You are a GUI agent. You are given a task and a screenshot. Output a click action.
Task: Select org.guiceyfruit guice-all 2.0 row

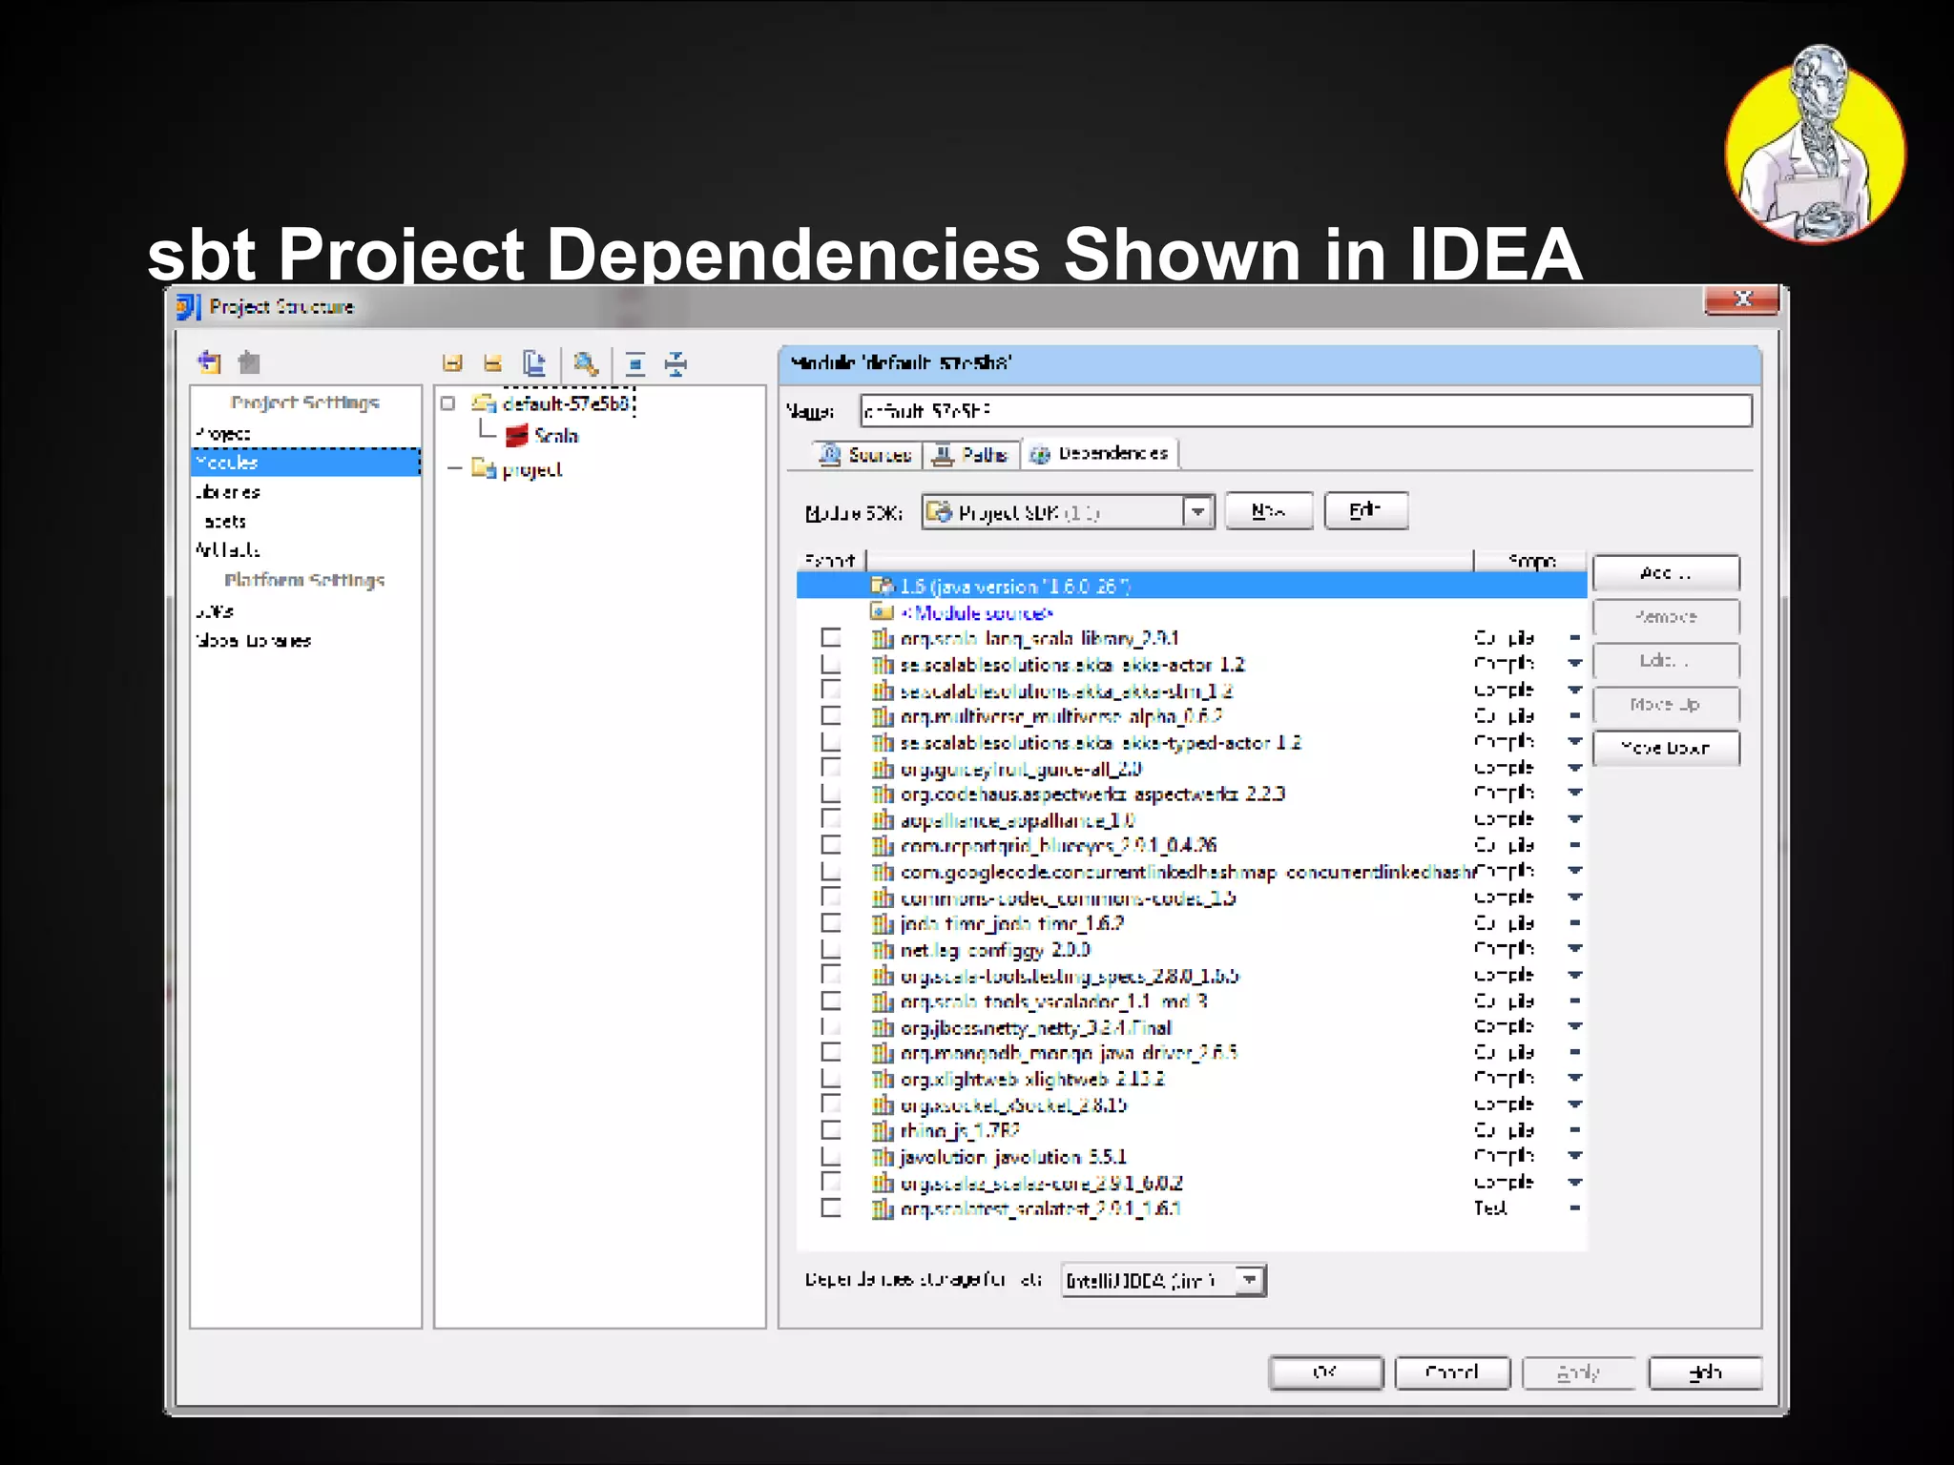(x=1191, y=768)
